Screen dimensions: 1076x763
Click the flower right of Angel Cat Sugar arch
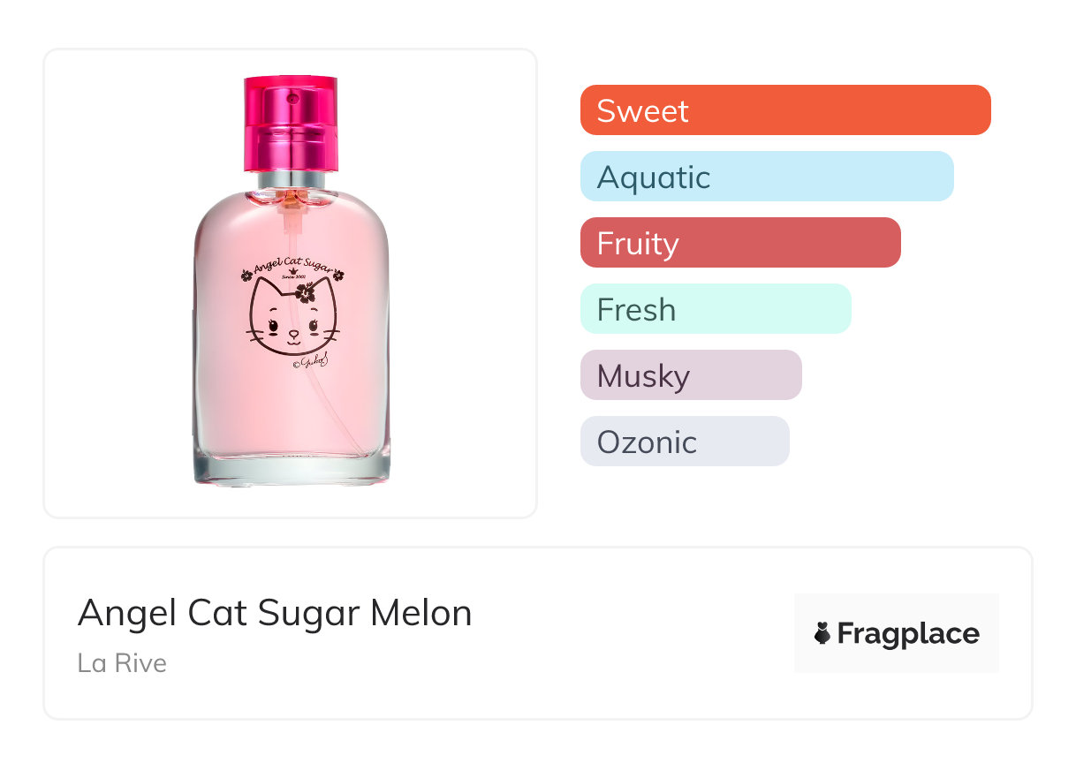coord(338,276)
